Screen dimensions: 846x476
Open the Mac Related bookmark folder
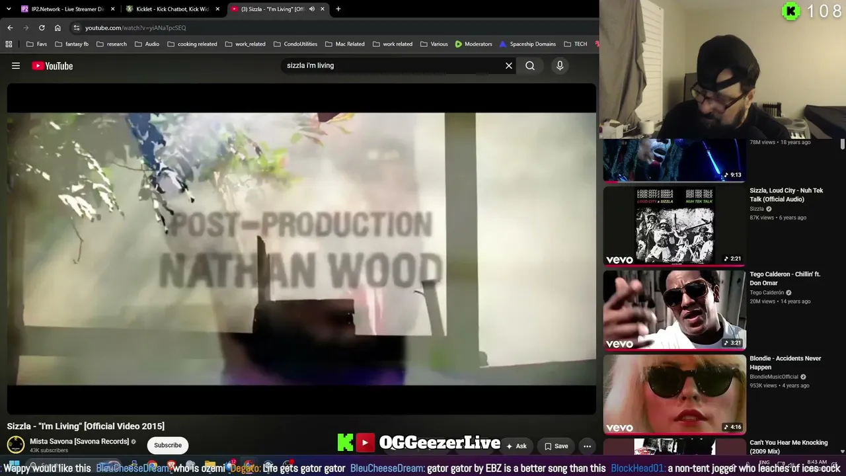point(344,44)
